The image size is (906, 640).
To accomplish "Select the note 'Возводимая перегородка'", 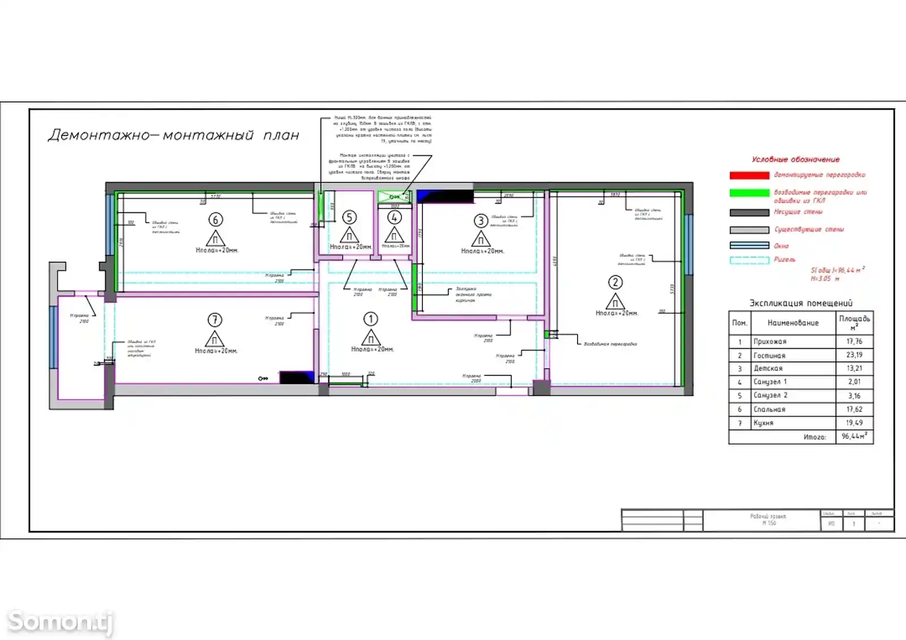I will 610,344.
